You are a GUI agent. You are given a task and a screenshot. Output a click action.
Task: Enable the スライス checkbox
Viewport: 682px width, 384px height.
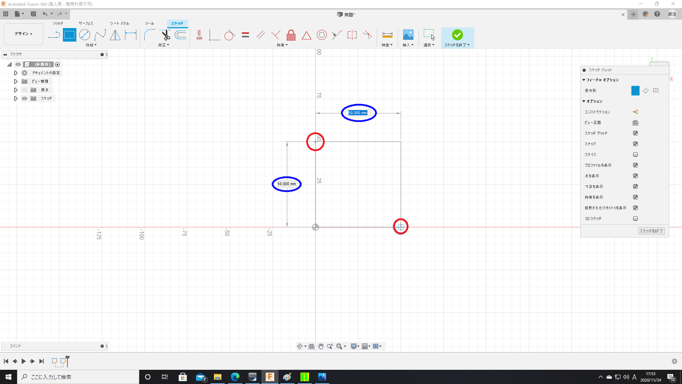635,155
